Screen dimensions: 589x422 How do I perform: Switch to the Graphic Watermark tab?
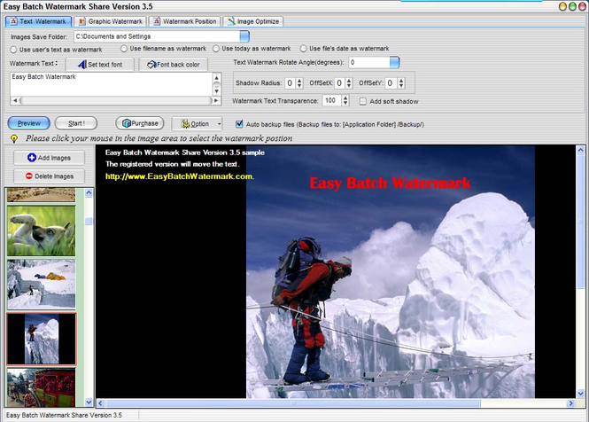(x=111, y=21)
